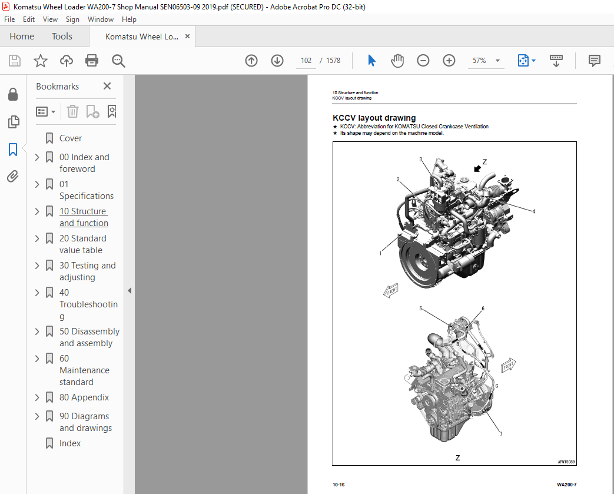The image size is (614, 494).
Task: Expand the '20 Standard value table' bookmark
Action: coord(37,238)
